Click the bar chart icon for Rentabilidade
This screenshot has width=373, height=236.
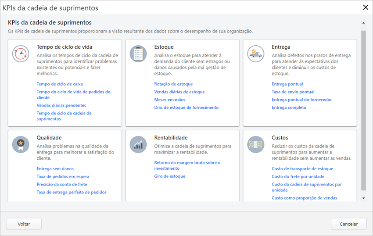pyautogui.click(x=138, y=144)
